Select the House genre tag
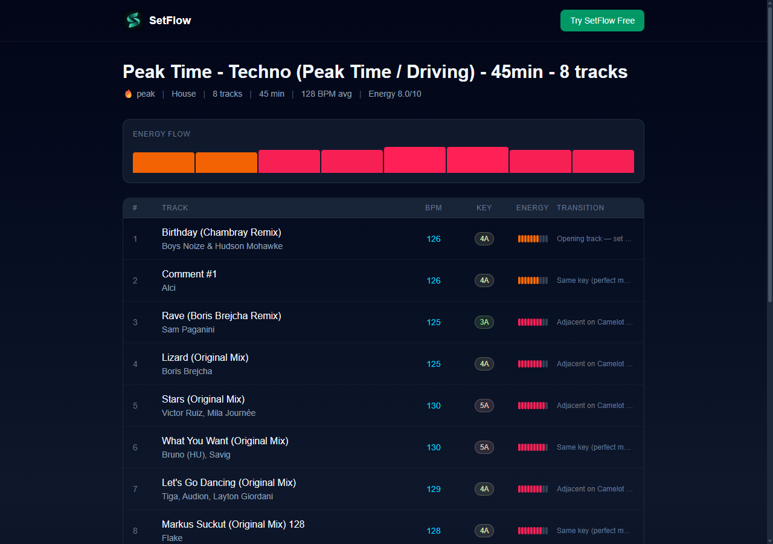Viewport: 773px width, 544px height. tap(184, 94)
